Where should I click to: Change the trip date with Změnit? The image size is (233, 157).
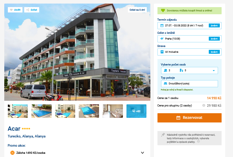pos(214,26)
